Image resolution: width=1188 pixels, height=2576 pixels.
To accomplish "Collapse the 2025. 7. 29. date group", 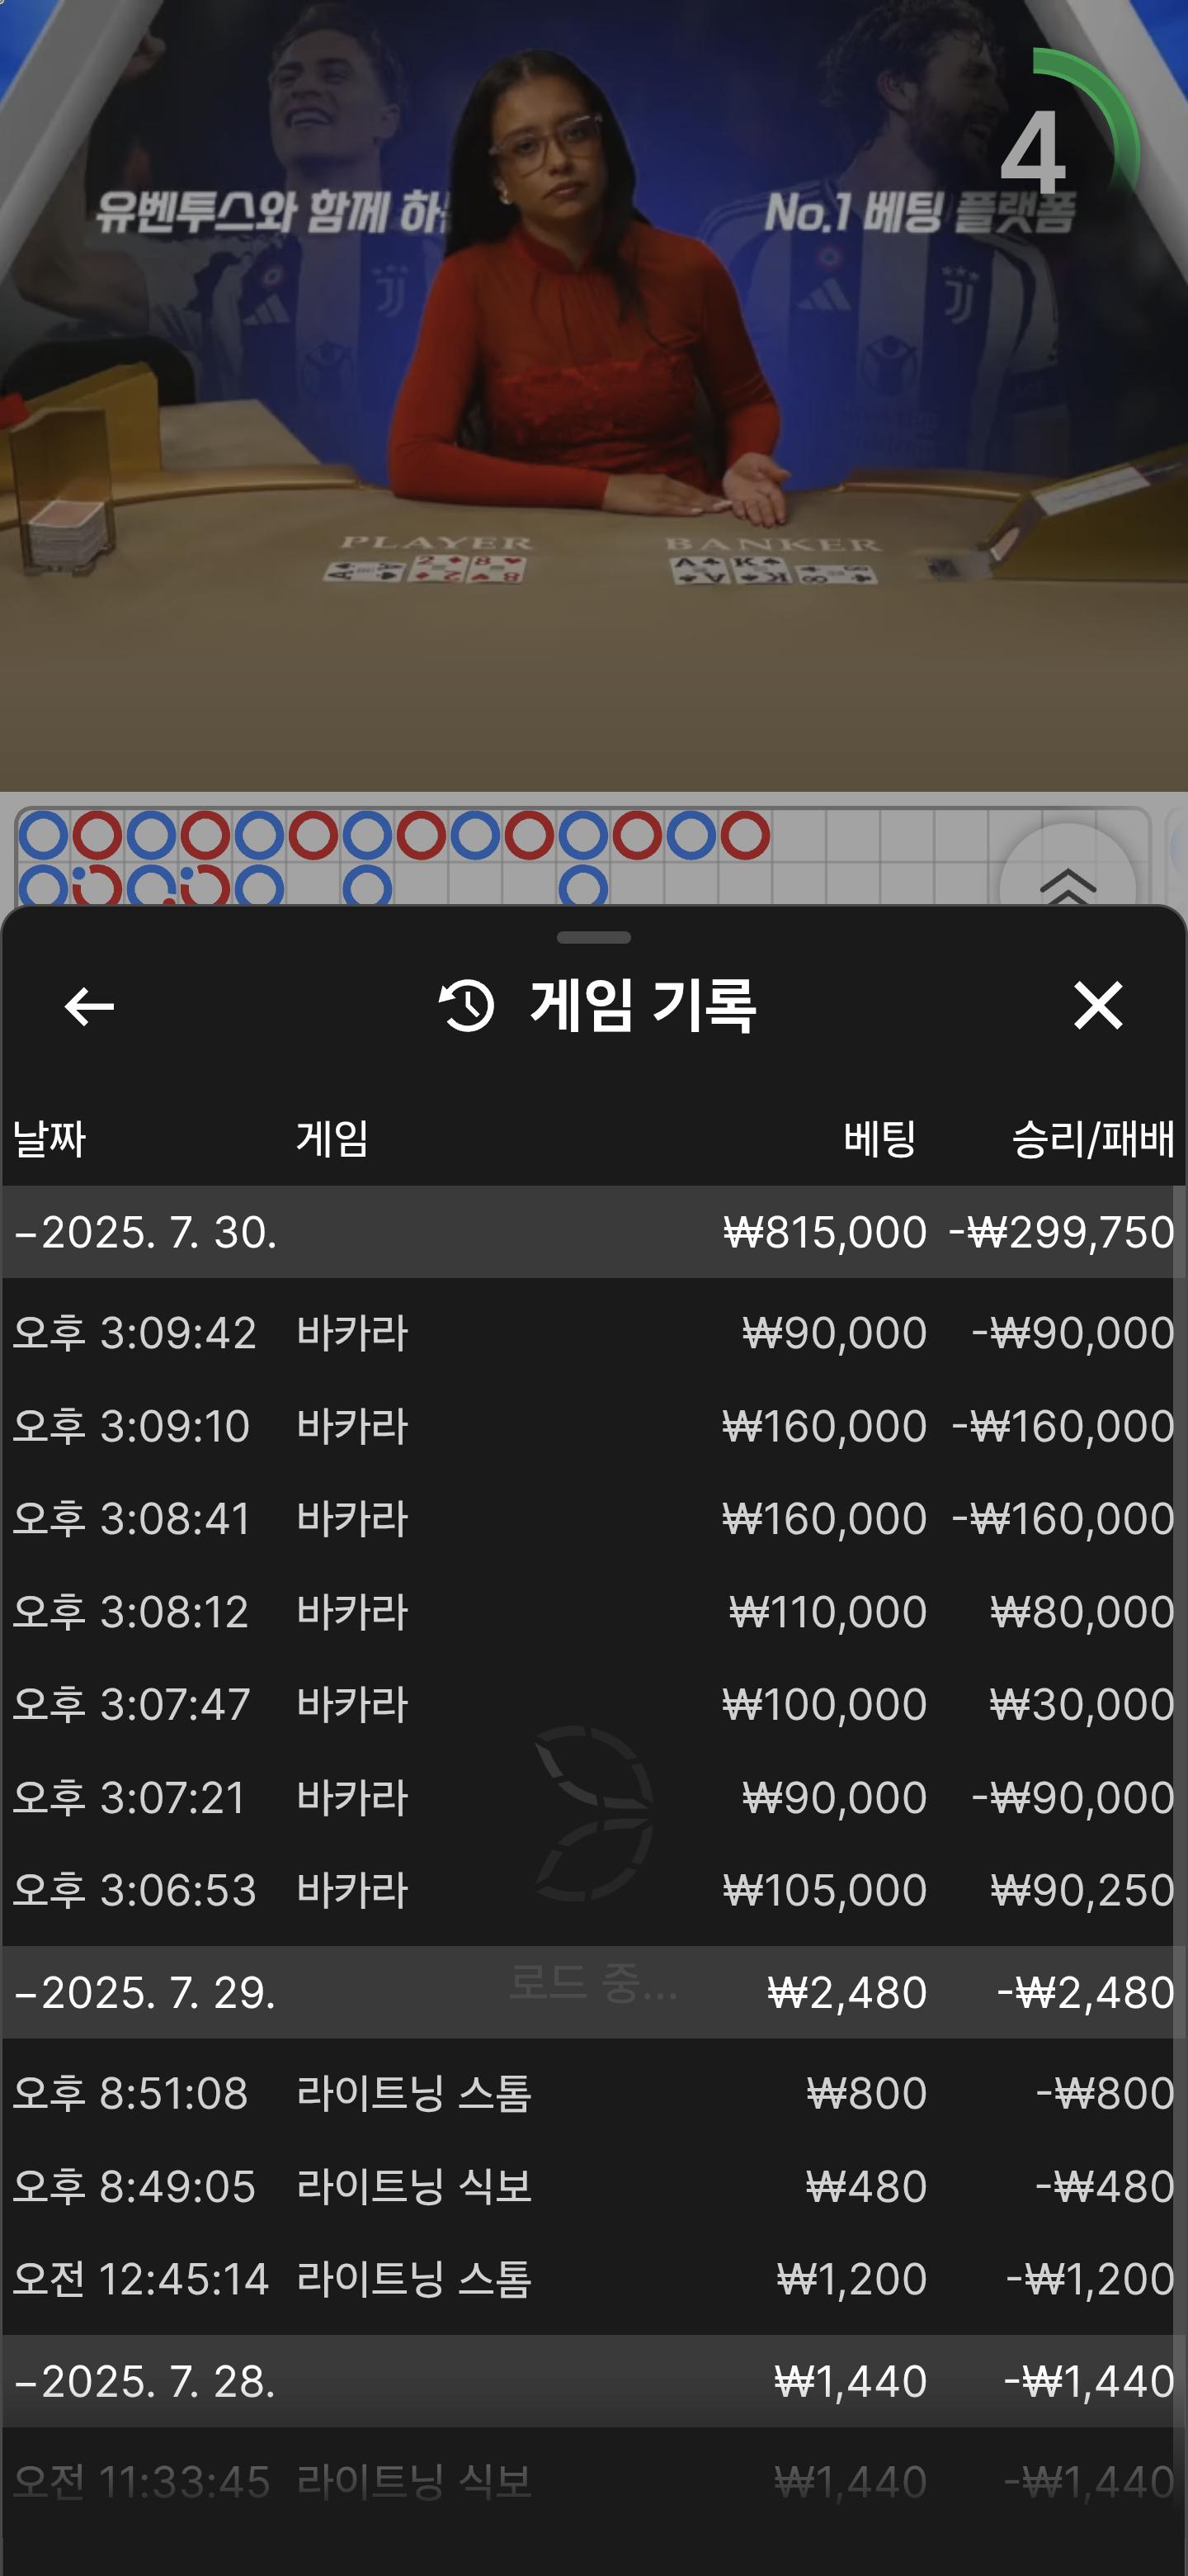I will tap(145, 1992).
